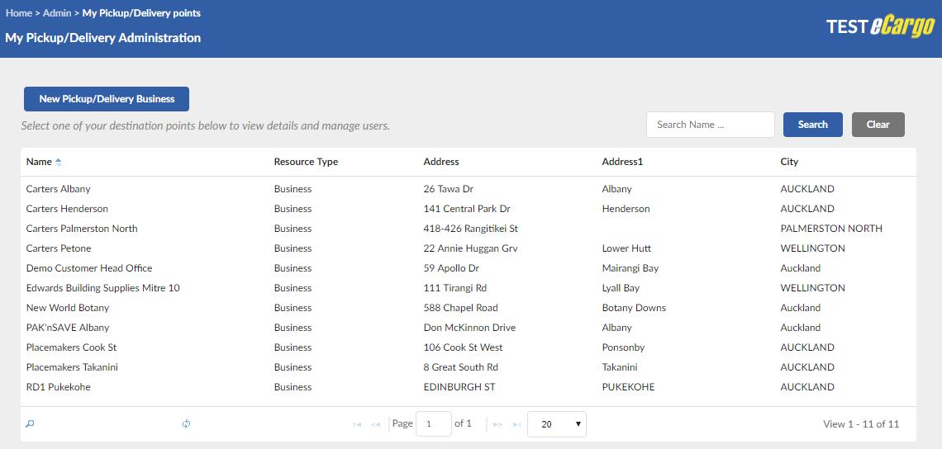Click the Clear button

coord(878,125)
